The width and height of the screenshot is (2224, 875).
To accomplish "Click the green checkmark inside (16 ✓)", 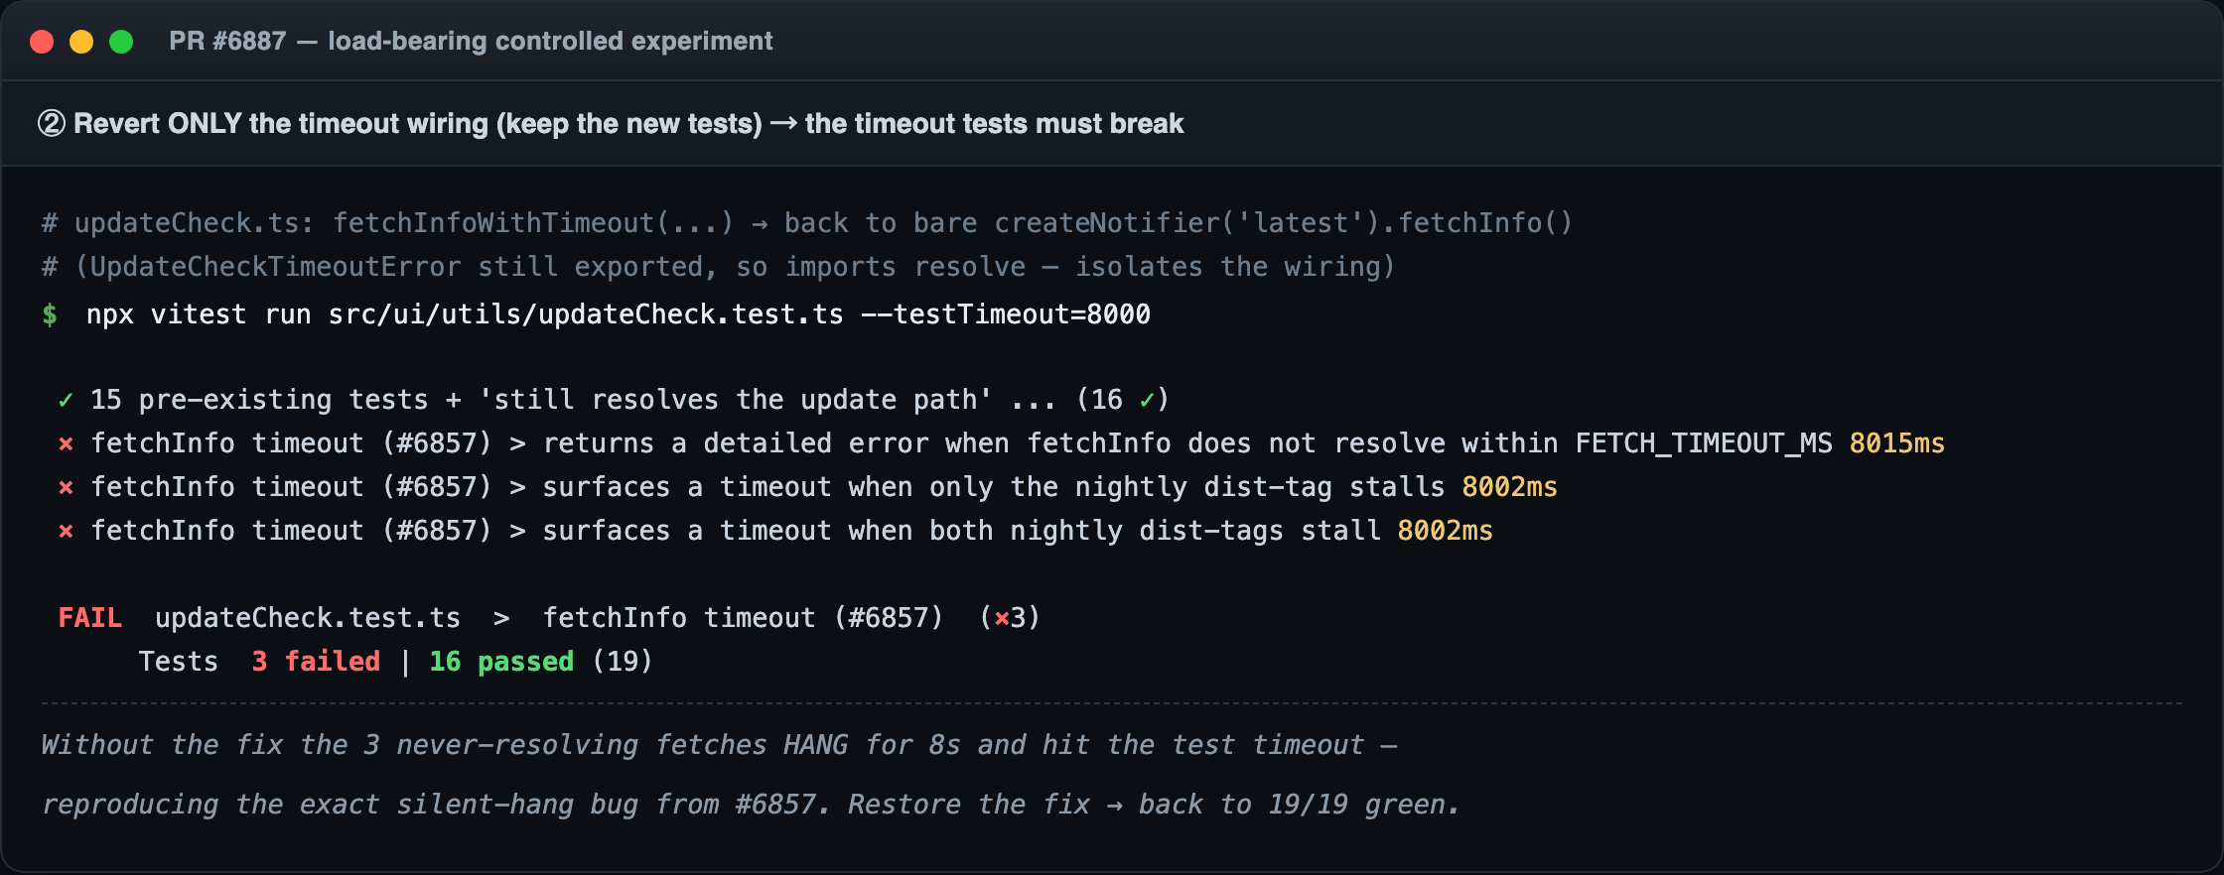I will pos(1147,400).
